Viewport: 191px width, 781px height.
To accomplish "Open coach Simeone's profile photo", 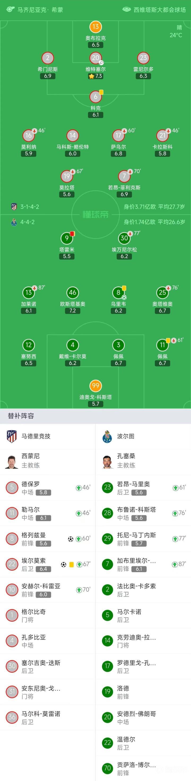I will 12,462.
